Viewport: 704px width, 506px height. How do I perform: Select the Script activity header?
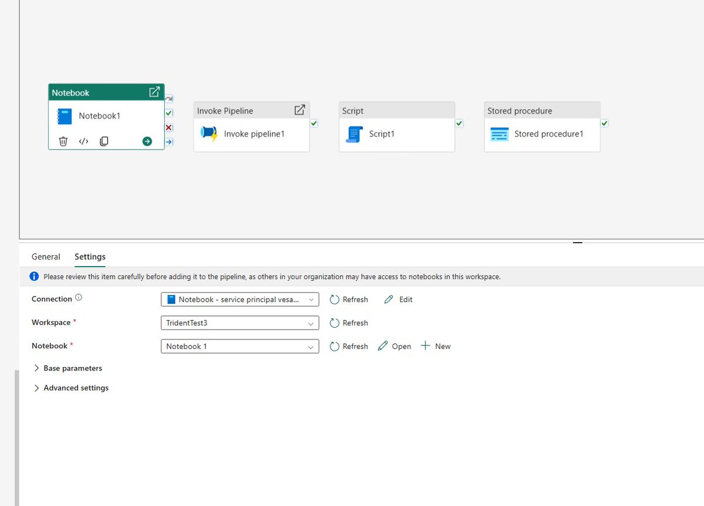(397, 110)
